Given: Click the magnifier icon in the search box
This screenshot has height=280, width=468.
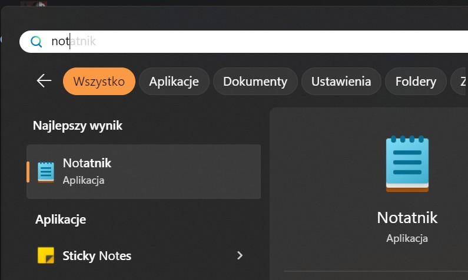Looking at the screenshot, I should tap(36, 42).
